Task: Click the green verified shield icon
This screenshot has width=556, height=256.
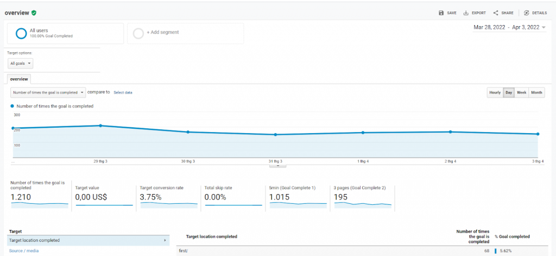Action: pos(34,13)
